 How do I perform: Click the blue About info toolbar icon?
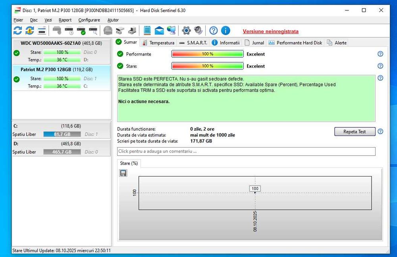pos(225,31)
